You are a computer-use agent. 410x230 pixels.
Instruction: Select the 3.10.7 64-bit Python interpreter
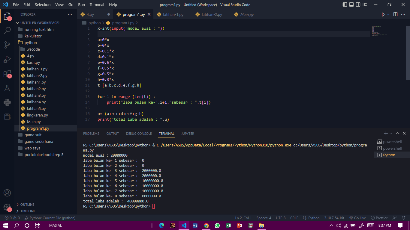334,218
